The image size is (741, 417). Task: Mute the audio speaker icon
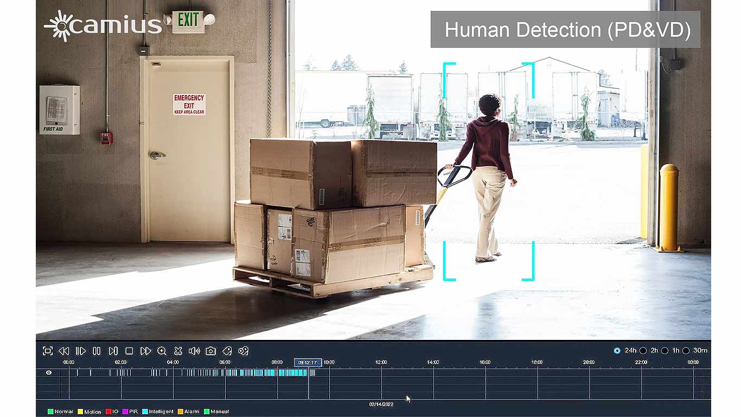[x=194, y=351]
